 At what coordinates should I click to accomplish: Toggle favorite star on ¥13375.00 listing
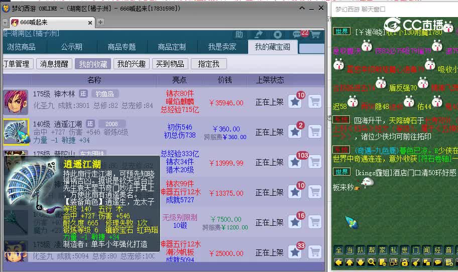tap(295, 192)
